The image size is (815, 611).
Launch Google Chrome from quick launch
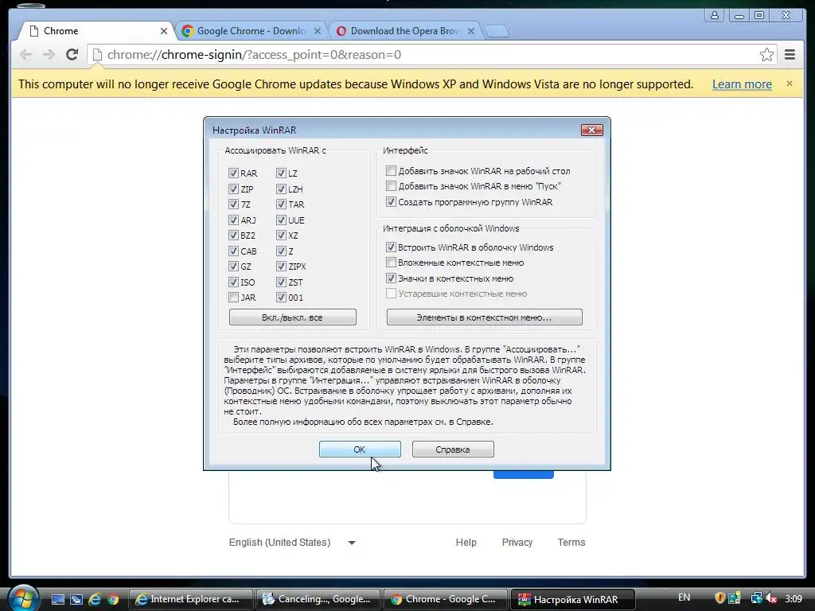[113, 599]
